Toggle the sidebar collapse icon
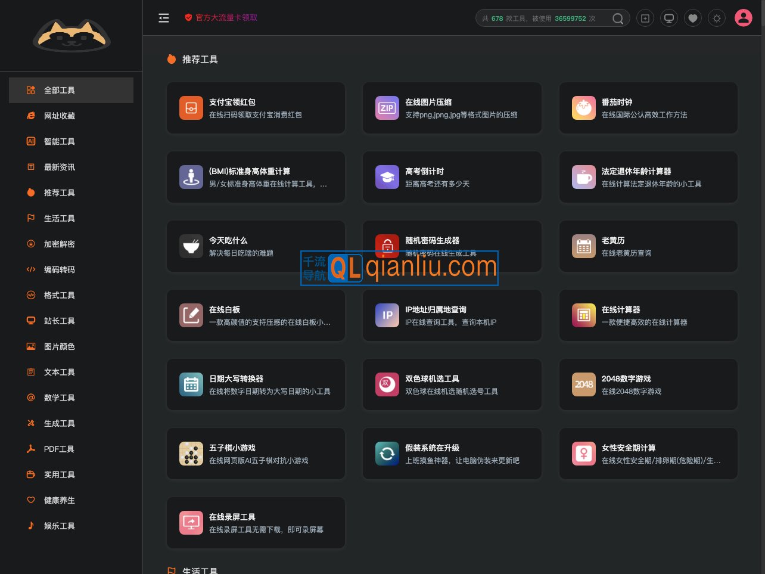The width and height of the screenshot is (765, 574). coord(164,18)
